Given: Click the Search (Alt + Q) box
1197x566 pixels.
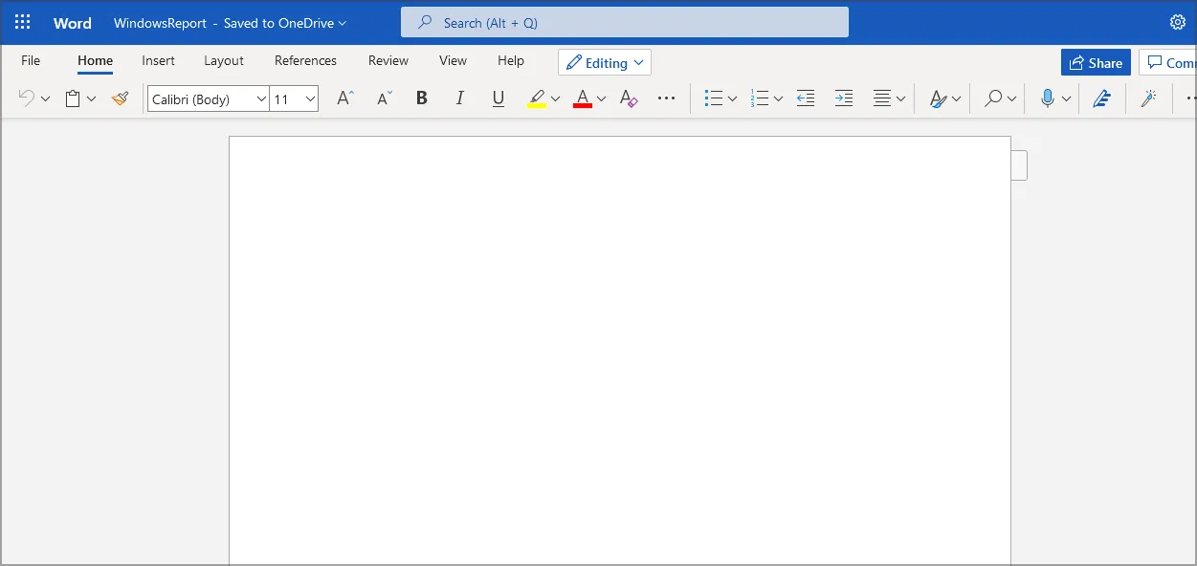Looking at the screenshot, I should click(x=624, y=23).
